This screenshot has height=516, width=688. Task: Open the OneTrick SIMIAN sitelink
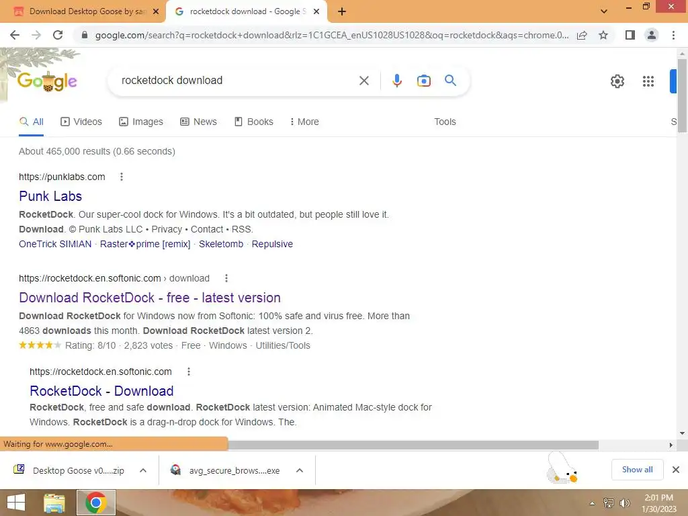point(55,244)
